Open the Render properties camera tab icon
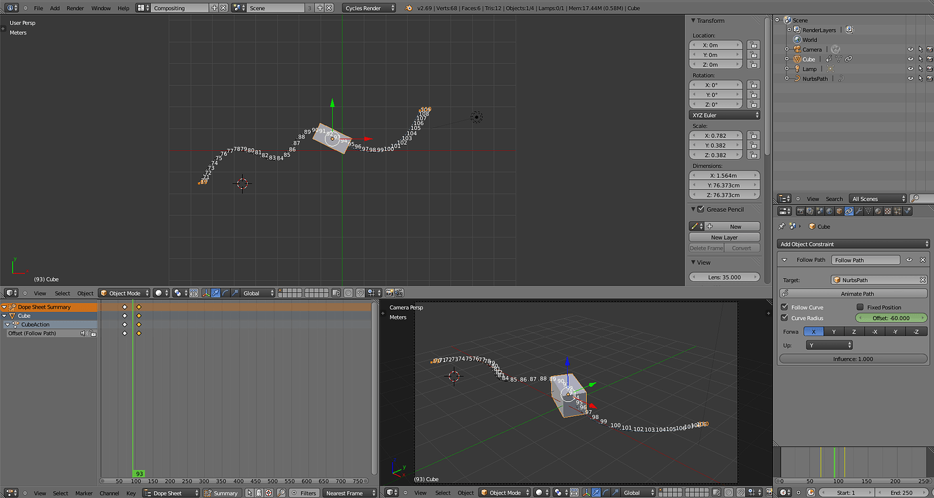Viewport: 934px width, 498px height. tap(801, 211)
